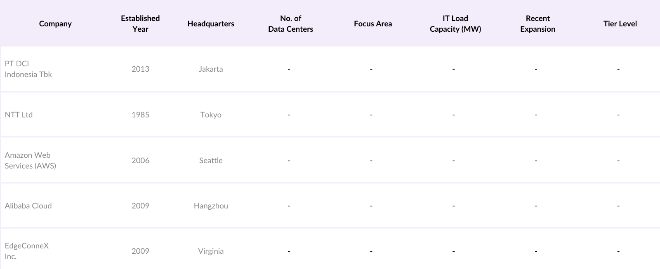Select the IT Load Capacity (MW) header
Viewport: 660px width, 269px height.
[x=455, y=23]
